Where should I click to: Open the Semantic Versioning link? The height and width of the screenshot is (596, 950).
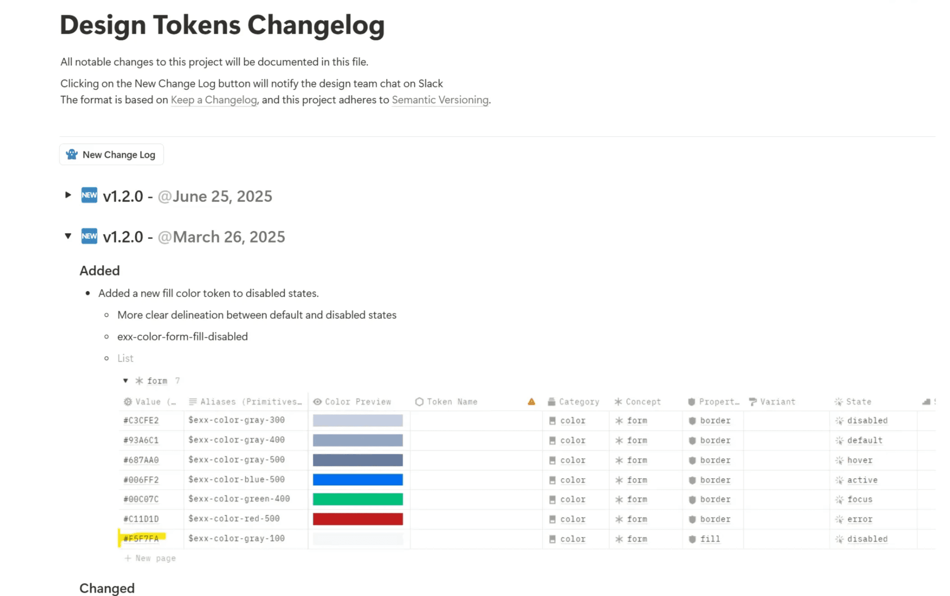coord(439,100)
